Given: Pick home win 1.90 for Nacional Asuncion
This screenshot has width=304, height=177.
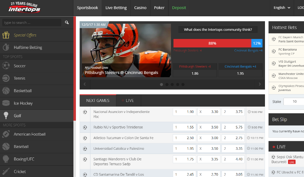Looking at the screenshot, I should click(x=184, y=112).
